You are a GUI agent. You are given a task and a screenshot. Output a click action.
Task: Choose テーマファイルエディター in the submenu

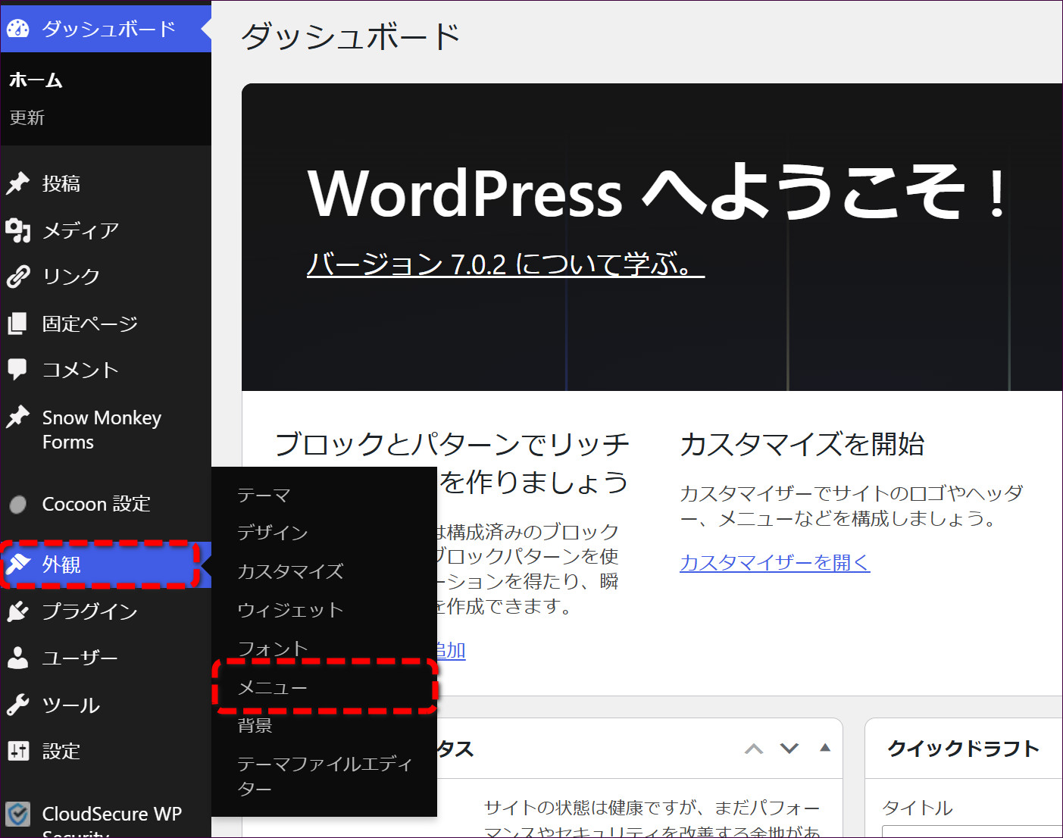324,776
